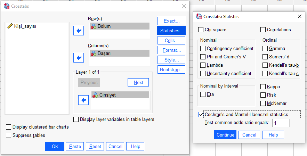Tick the Phi and Cramer's V option
The height and width of the screenshot is (156, 307).
coord(203,57)
